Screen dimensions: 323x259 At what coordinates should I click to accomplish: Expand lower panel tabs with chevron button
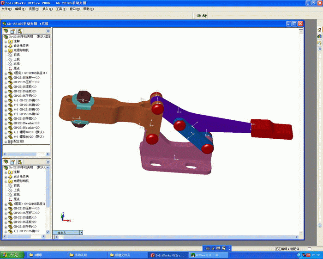click(x=48, y=162)
